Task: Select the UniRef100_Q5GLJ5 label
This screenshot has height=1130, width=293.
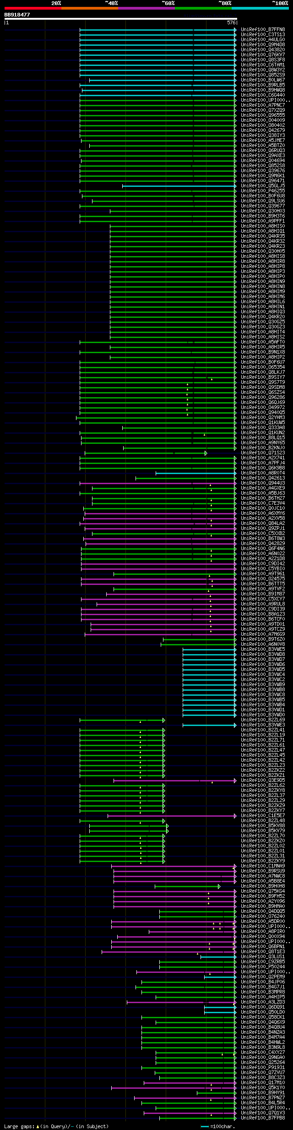Action: click(x=263, y=186)
